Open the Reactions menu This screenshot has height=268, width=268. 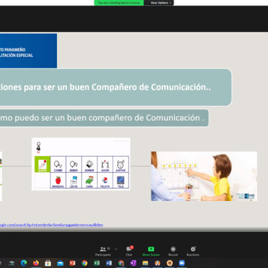pyautogui.click(x=193, y=251)
